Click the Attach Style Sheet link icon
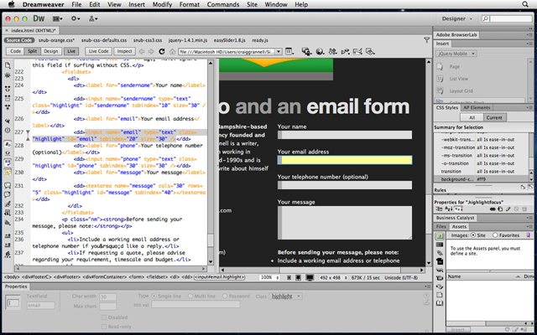 click(493, 209)
